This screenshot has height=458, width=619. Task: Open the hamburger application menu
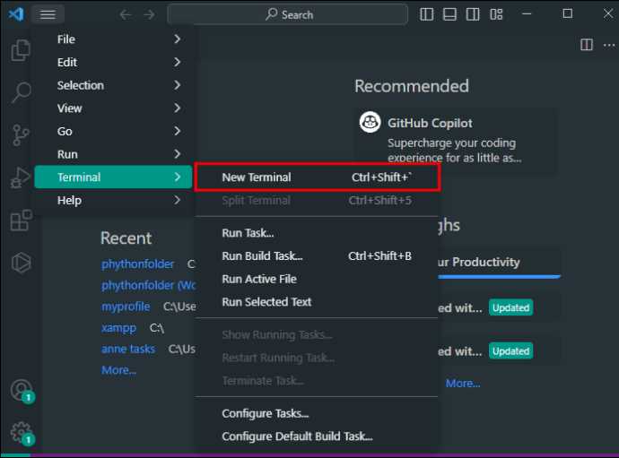[48, 14]
